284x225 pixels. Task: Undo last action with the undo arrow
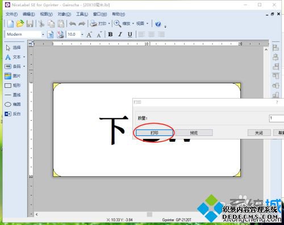pyautogui.click(x=72, y=24)
